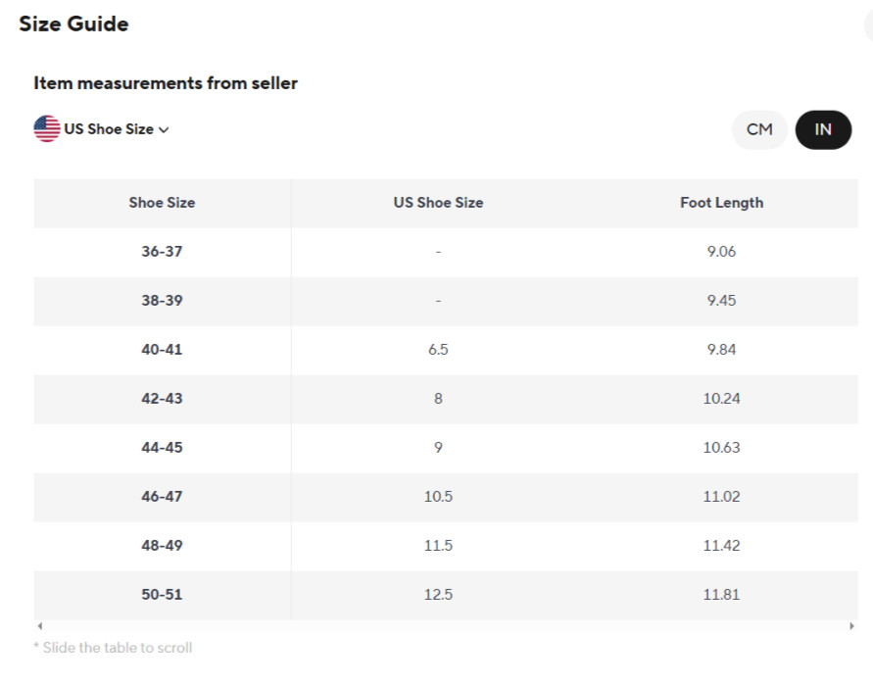
Task: Click the right scroll arrow under table
Action: [x=851, y=626]
